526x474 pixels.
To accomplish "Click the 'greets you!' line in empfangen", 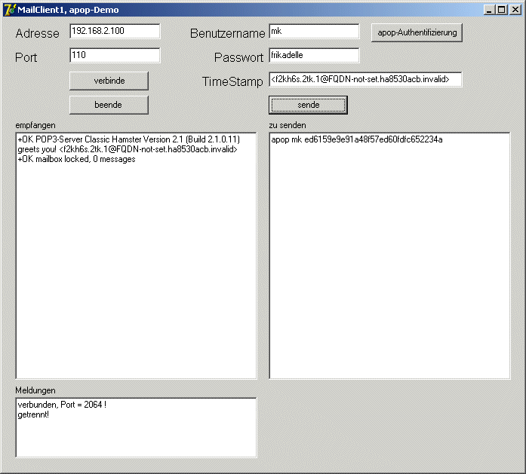I will coord(127,149).
